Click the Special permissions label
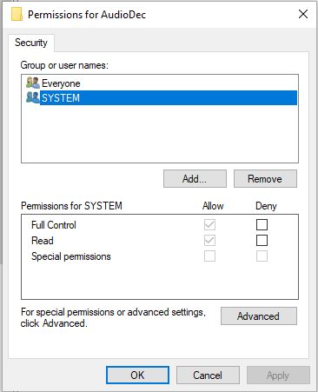Image resolution: width=318 pixels, height=392 pixels. click(x=71, y=256)
